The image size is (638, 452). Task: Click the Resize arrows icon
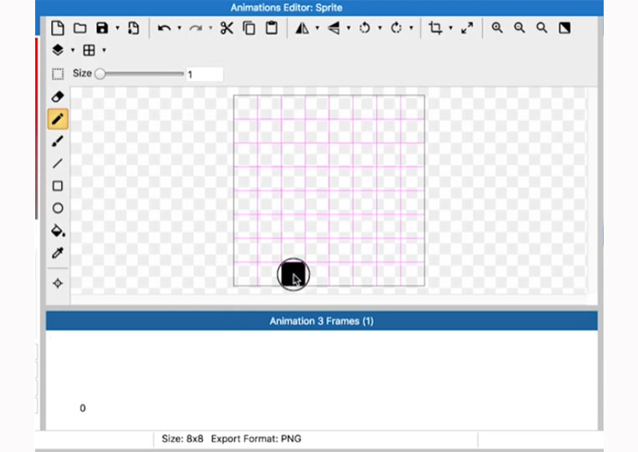[467, 28]
